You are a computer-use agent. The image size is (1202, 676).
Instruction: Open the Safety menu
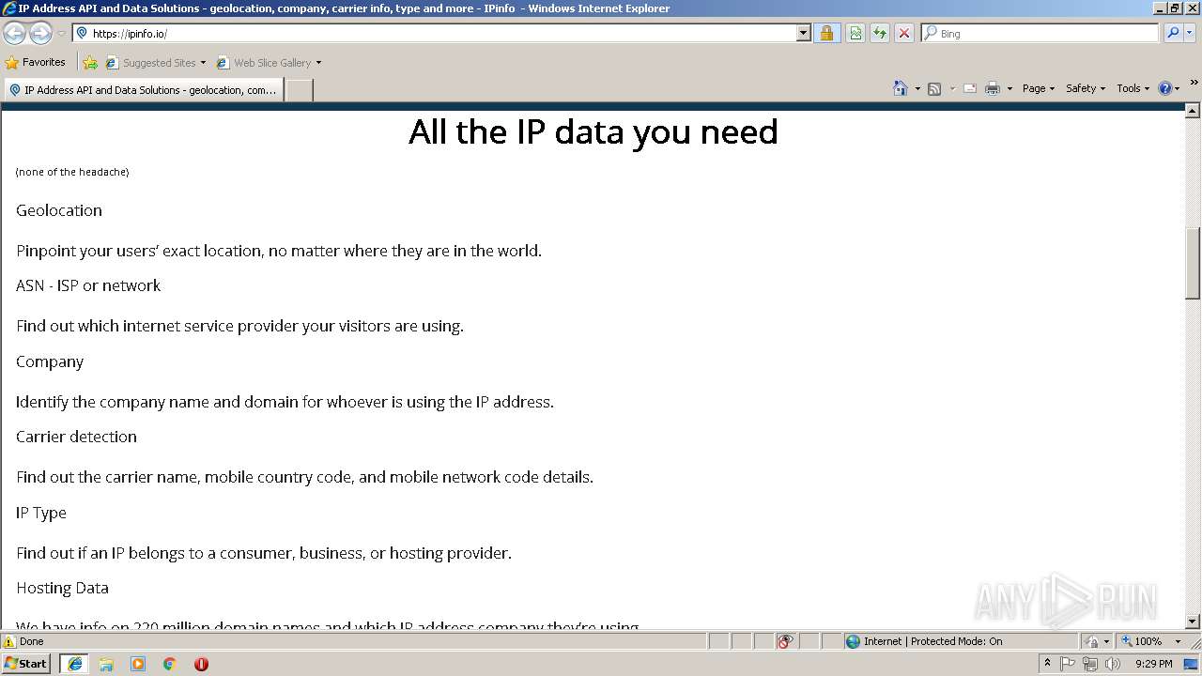tap(1086, 88)
